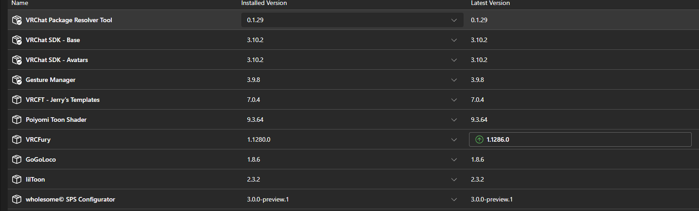The image size is (699, 211).
Task: Expand the VRCFury installed version dropdown
Action: [454, 139]
